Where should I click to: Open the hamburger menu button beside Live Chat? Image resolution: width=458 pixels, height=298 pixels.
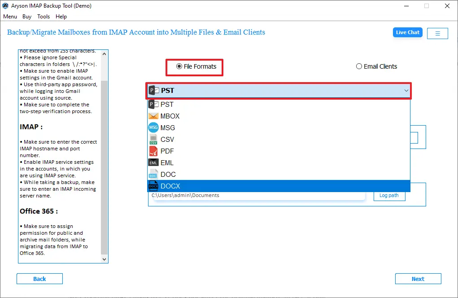tap(437, 33)
